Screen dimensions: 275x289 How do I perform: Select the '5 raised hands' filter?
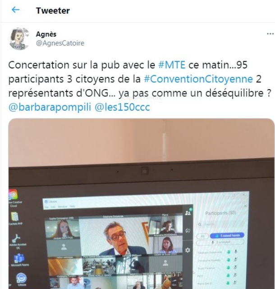click(227, 235)
